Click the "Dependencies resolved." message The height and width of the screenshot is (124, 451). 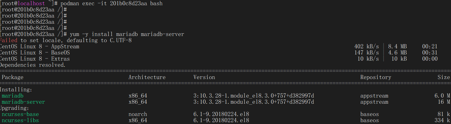[x=32, y=65]
